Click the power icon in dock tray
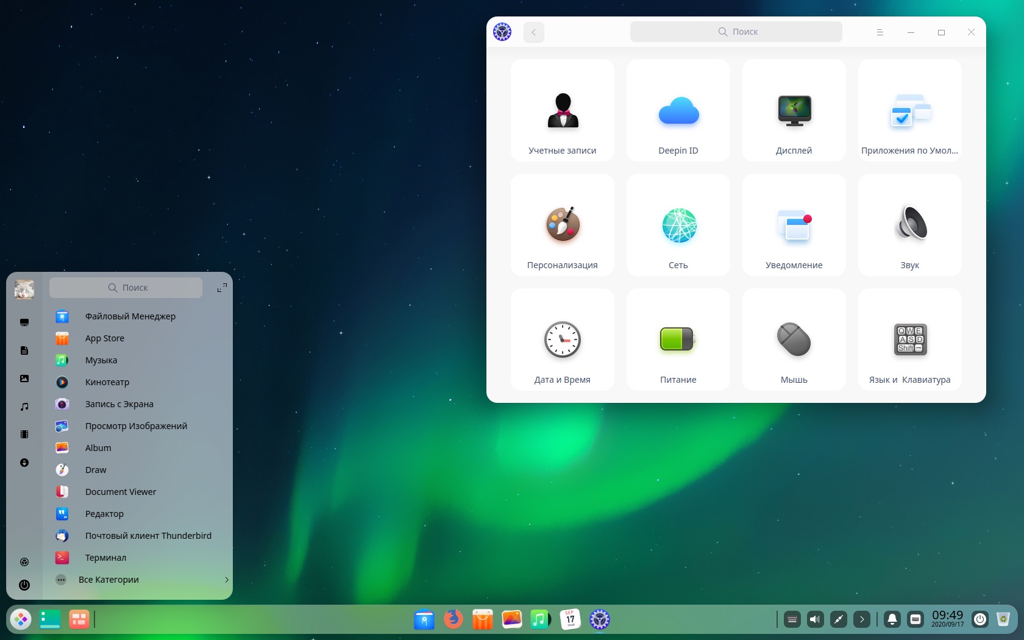Image resolution: width=1024 pixels, height=640 pixels. (x=980, y=619)
